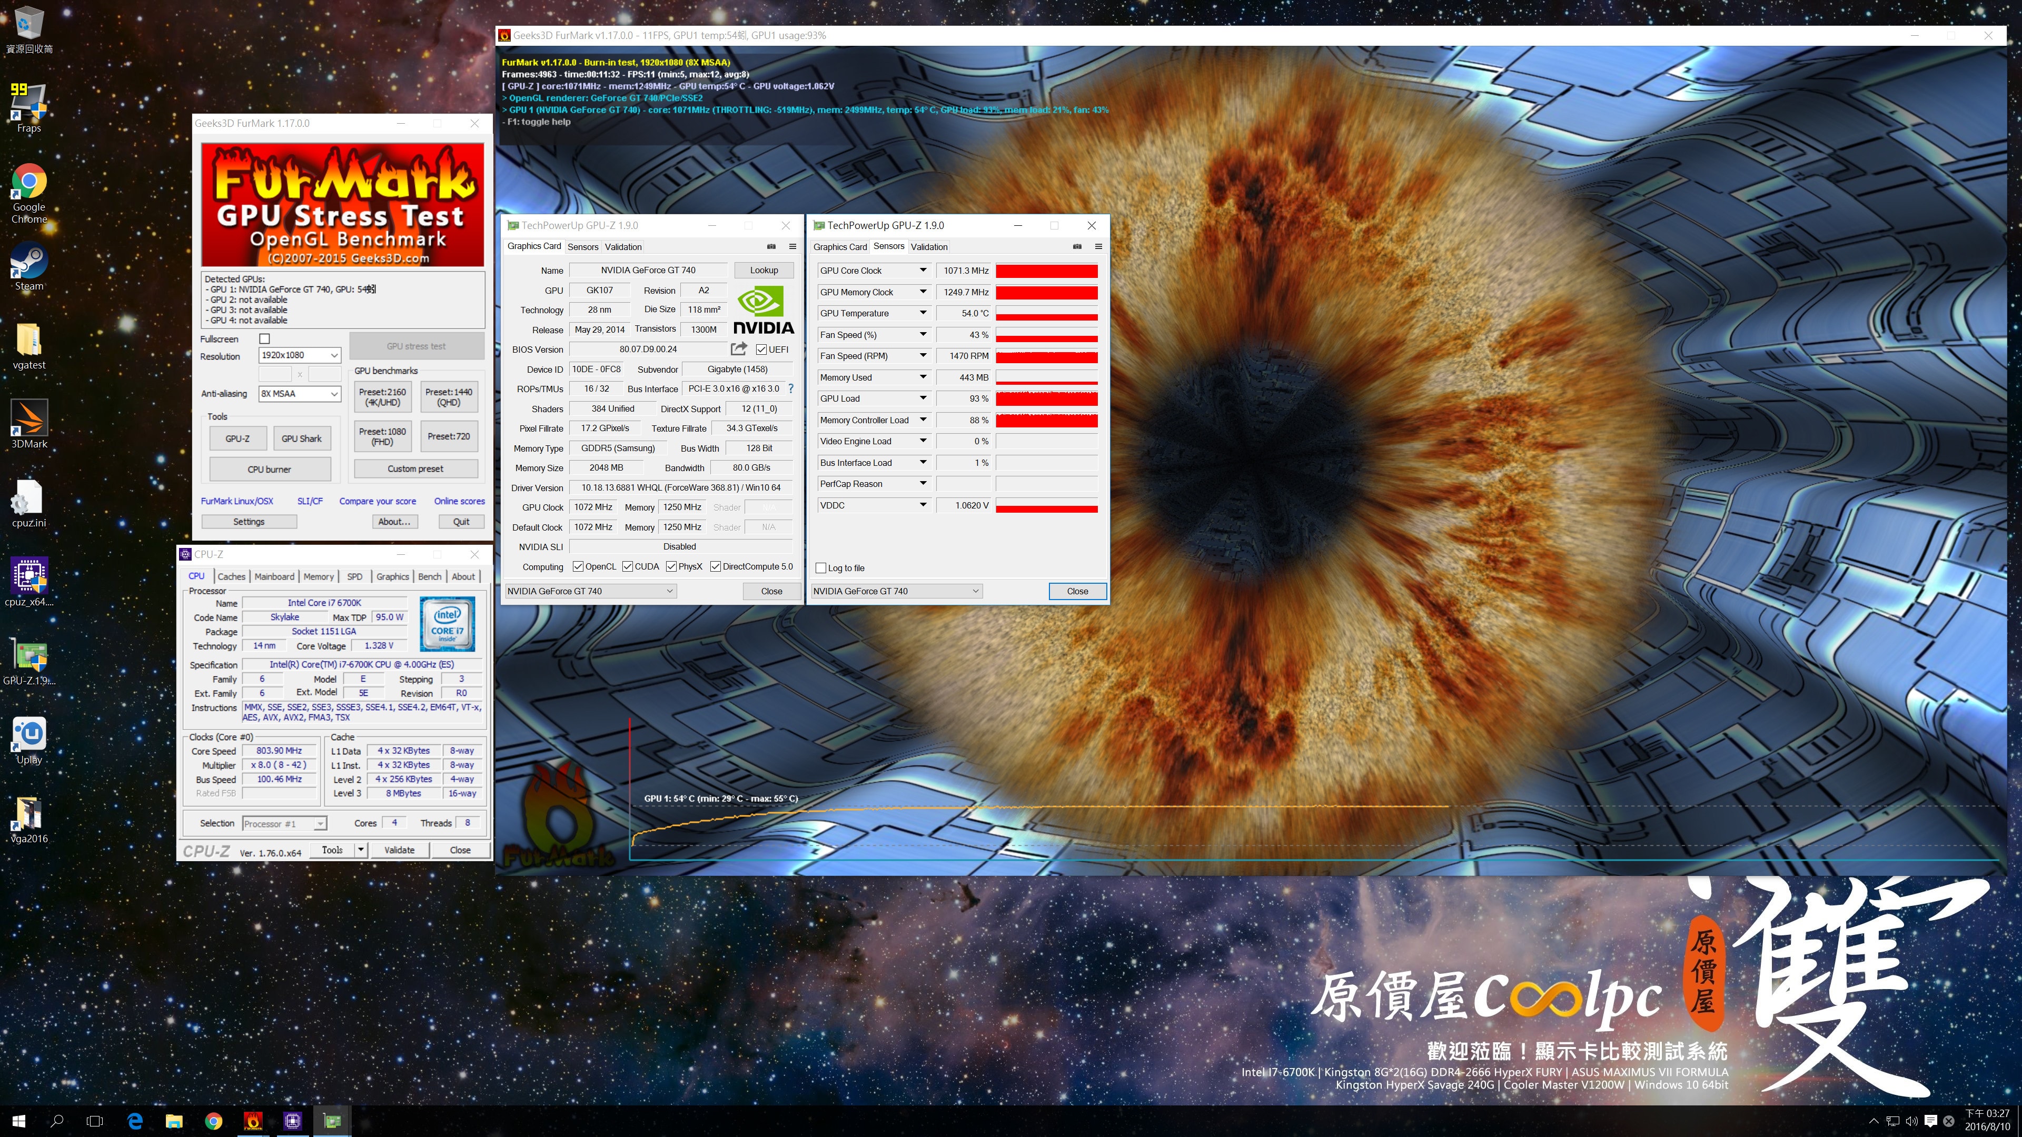Click the FurMark GPU Stress Test banner
The width and height of the screenshot is (2022, 1137).
(x=343, y=204)
